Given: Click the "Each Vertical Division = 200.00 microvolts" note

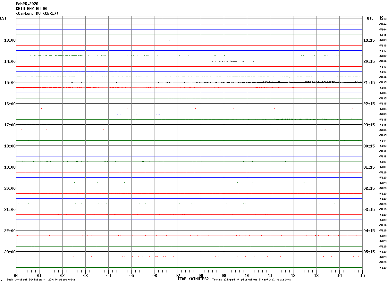Looking at the screenshot, I should [x=41, y=280].
